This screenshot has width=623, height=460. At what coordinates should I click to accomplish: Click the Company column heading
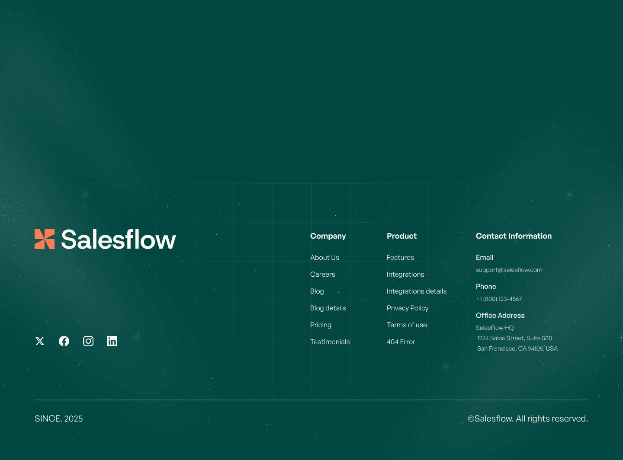click(328, 236)
